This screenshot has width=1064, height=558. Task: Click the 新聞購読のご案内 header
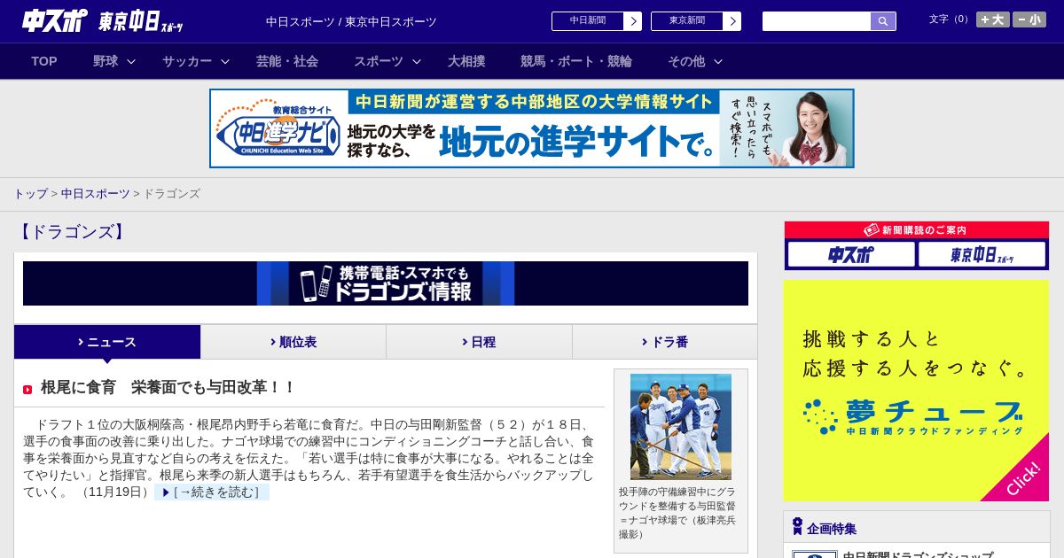917,230
